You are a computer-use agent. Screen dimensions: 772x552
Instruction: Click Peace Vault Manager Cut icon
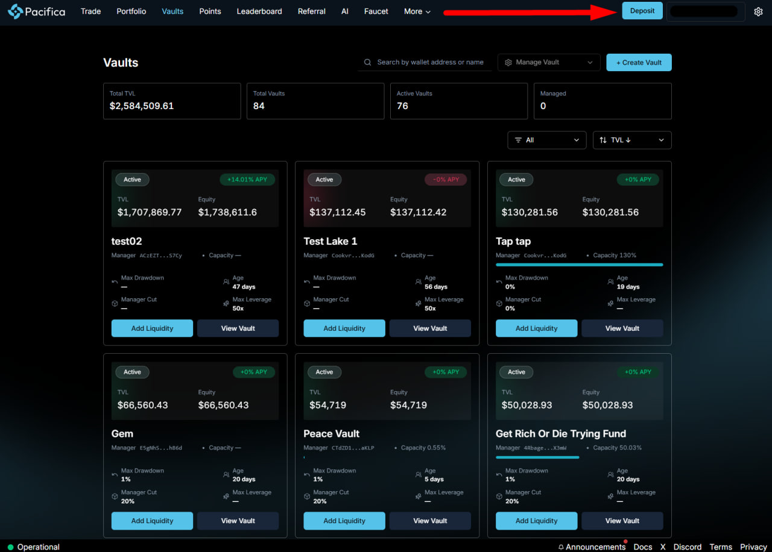click(x=307, y=497)
